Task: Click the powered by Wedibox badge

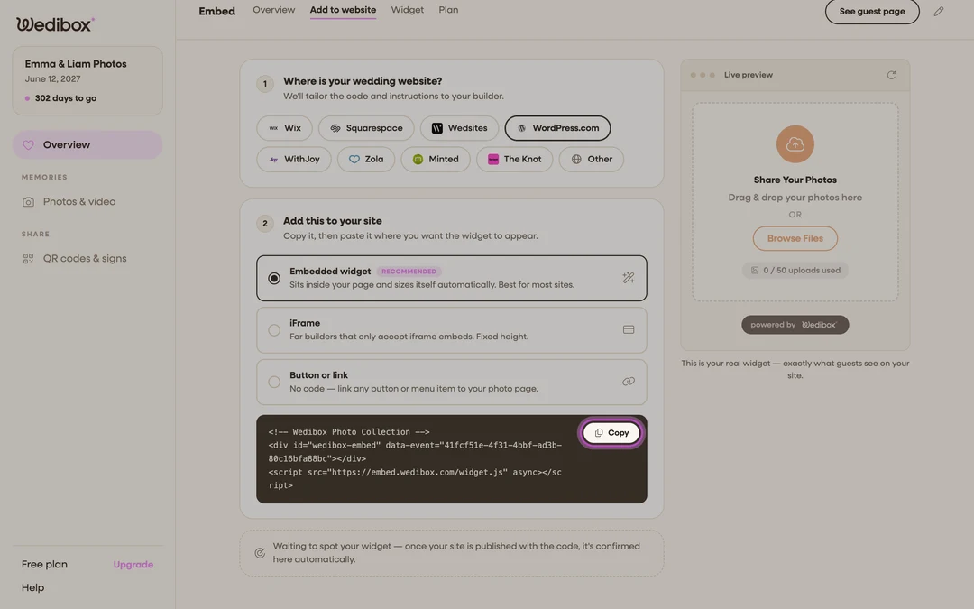Action: [795, 325]
